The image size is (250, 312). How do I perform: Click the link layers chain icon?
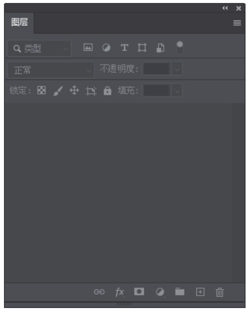coord(99,292)
